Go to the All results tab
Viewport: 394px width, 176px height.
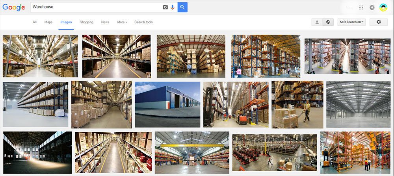(x=34, y=22)
